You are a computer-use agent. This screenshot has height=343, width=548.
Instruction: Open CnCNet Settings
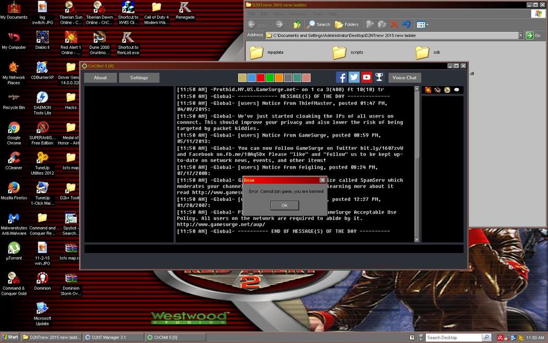click(x=139, y=78)
